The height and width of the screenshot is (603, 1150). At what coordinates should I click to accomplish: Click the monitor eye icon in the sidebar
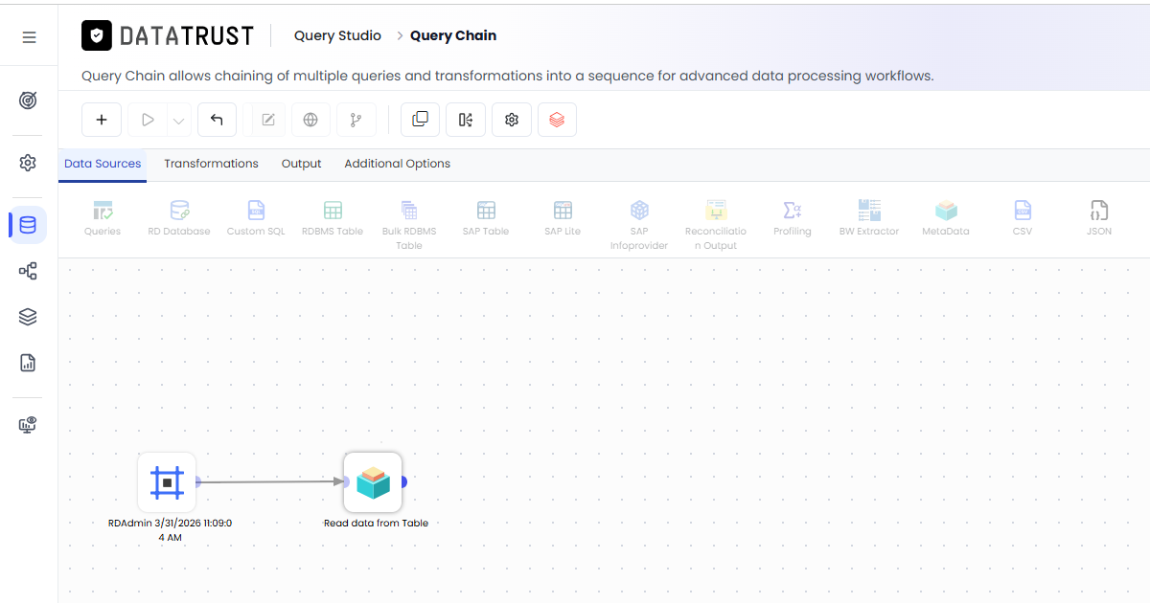(28, 425)
